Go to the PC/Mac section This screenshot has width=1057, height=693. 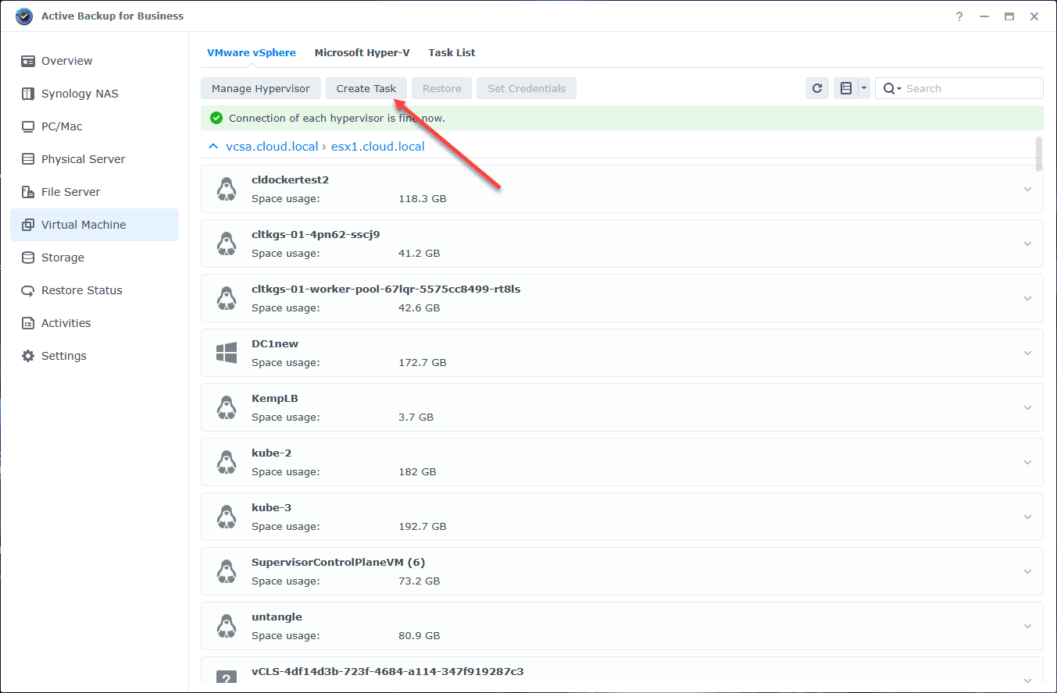point(94,126)
